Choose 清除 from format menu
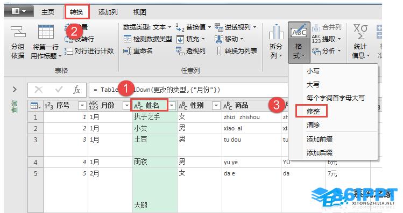This screenshot has width=403, height=213. [313, 125]
